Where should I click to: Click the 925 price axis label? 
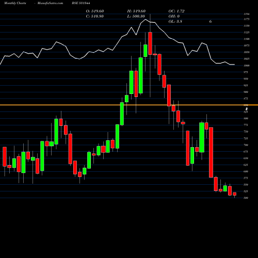[x=246, y=85]
